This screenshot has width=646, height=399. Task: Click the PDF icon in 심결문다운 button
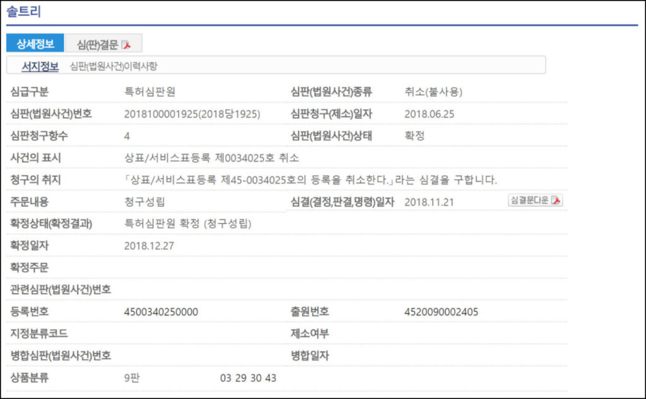point(556,200)
